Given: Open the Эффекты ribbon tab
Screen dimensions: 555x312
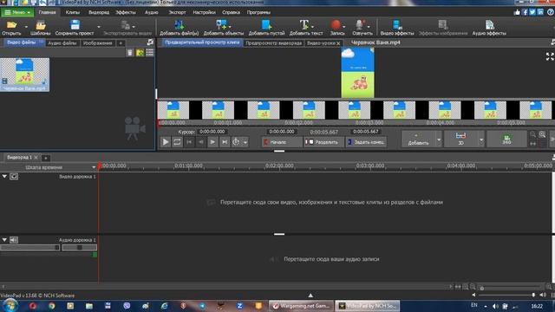Looking at the screenshot, I should point(126,12).
